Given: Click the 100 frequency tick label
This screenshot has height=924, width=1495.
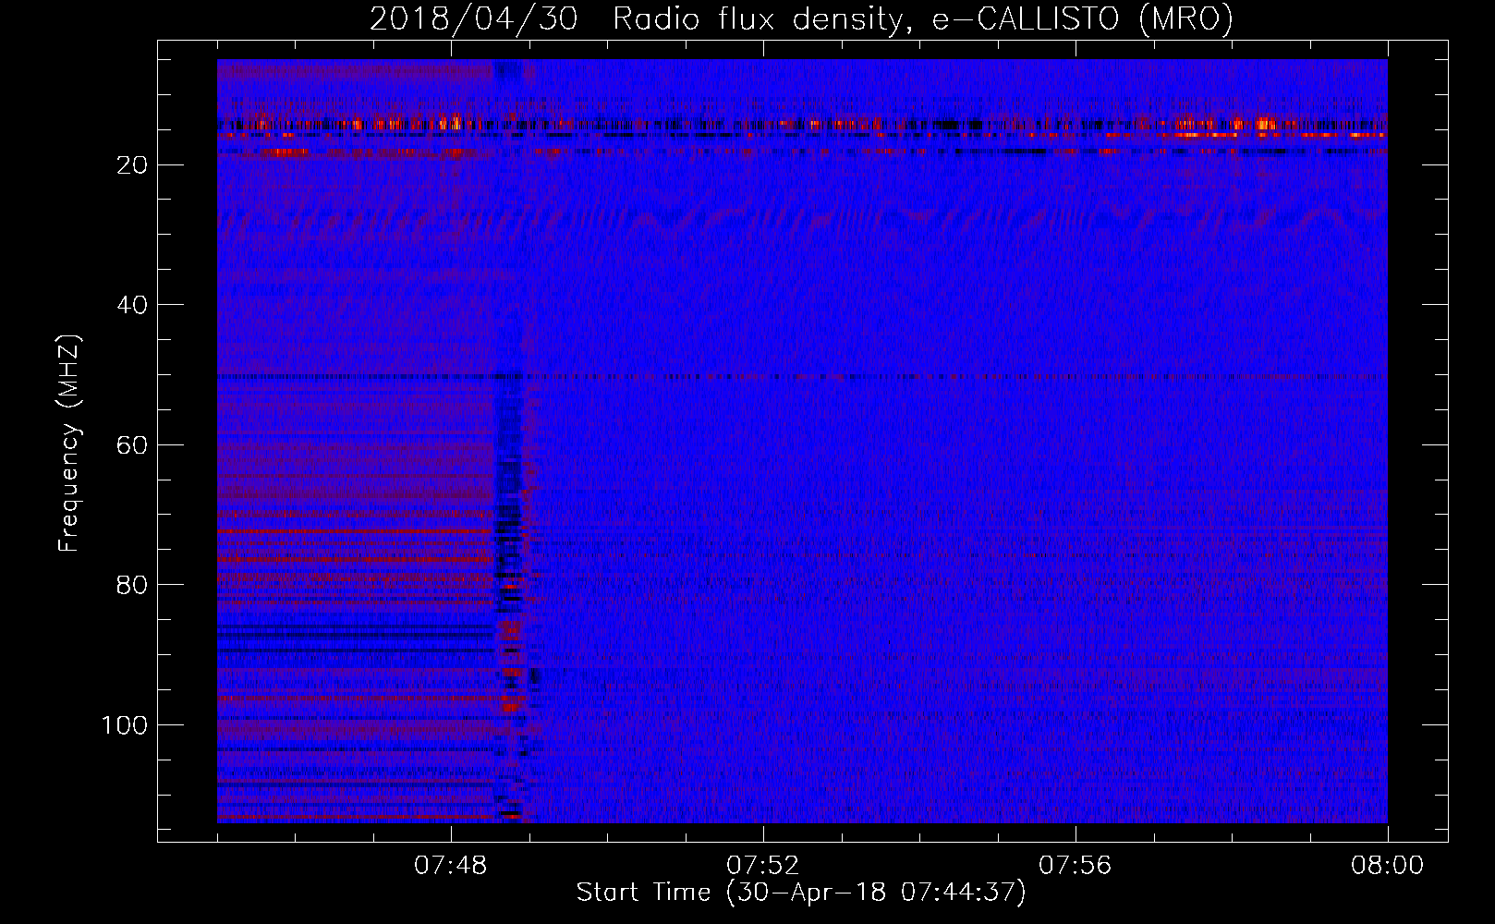Looking at the screenshot, I should coord(124,725).
